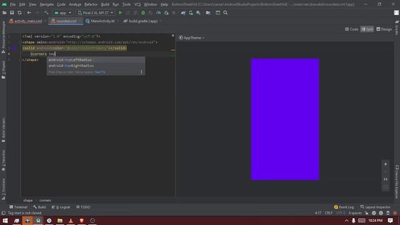
Task: Open the AVD Manager icon
Action: [191, 12]
